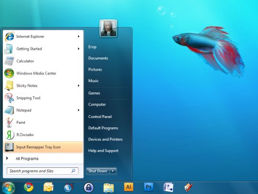This screenshot has width=258, height=194.
Task: Open Help and Support
Action: 103,151
